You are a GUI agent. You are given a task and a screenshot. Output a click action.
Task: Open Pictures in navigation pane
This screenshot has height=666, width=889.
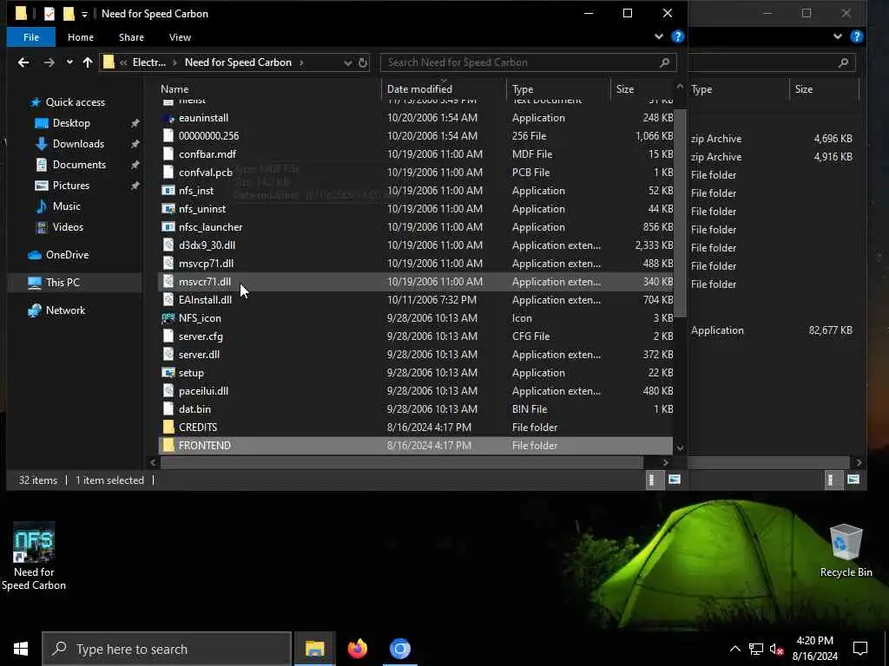pyautogui.click(x=71, y=186)
